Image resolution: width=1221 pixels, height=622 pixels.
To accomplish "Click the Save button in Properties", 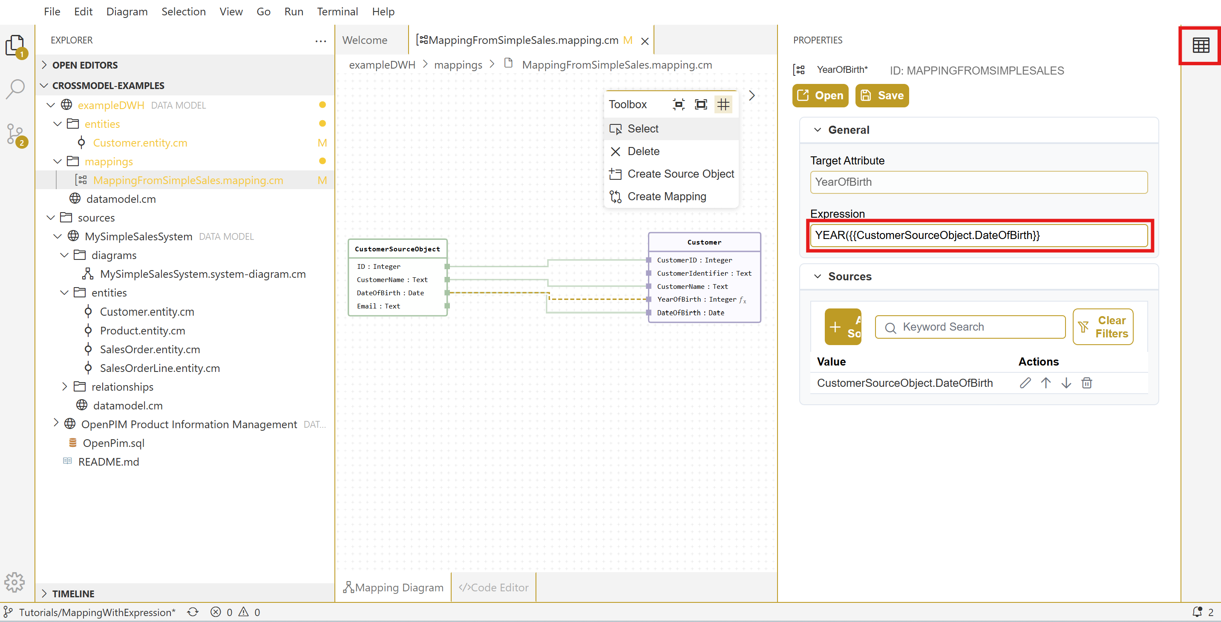I will point(882,95).
